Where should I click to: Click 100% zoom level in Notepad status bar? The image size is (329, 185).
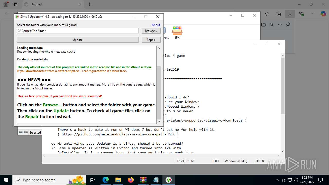(x=216, y=161)
